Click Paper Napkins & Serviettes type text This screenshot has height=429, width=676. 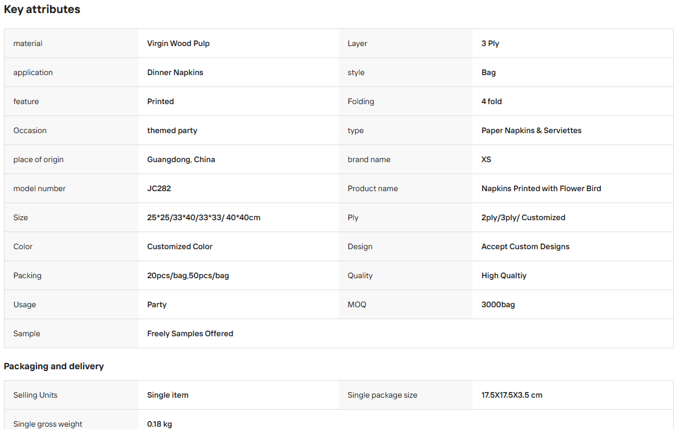click(x=531, y=130)
